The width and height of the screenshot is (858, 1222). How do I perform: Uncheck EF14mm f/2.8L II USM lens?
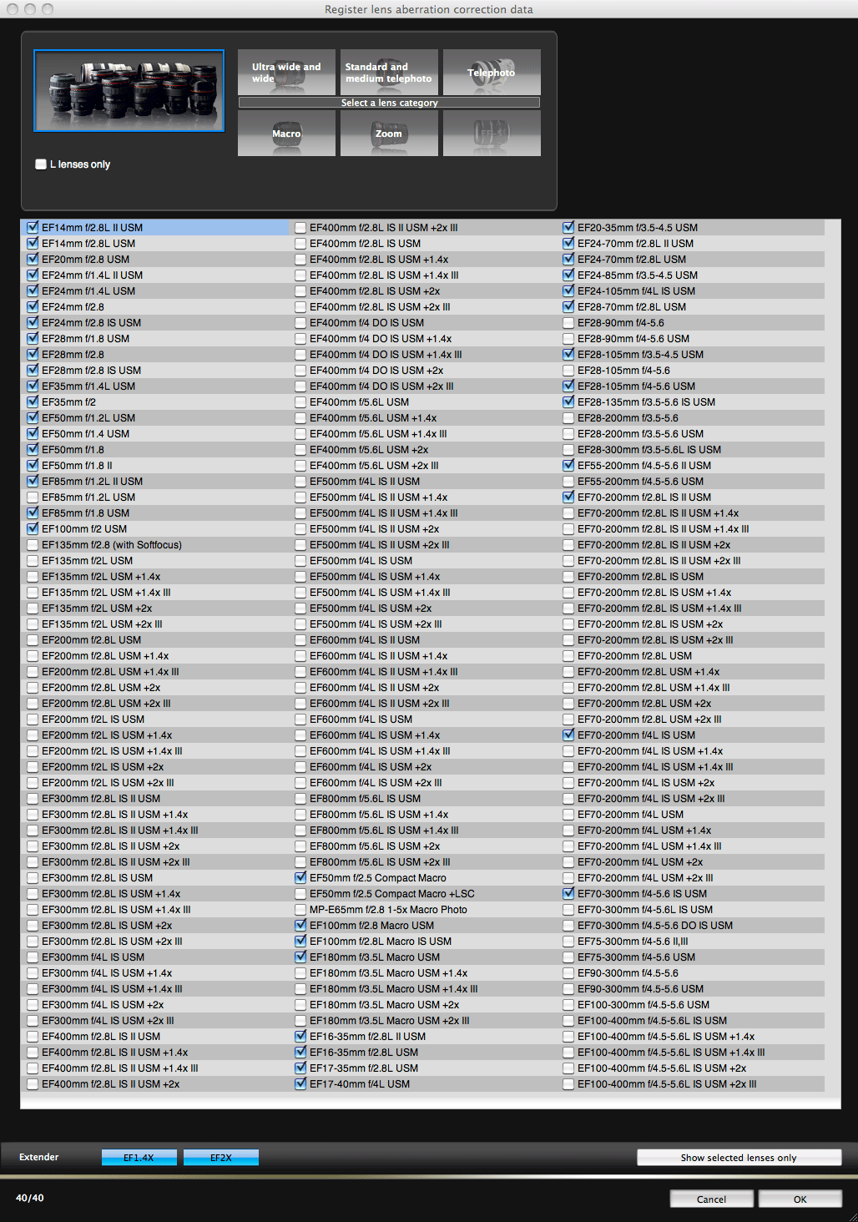pos(33,227)
